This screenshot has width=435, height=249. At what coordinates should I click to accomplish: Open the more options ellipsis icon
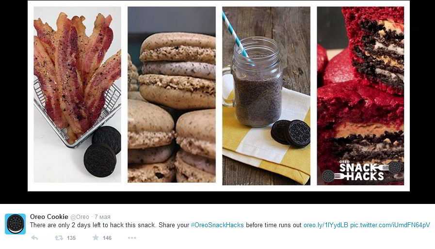132,238
